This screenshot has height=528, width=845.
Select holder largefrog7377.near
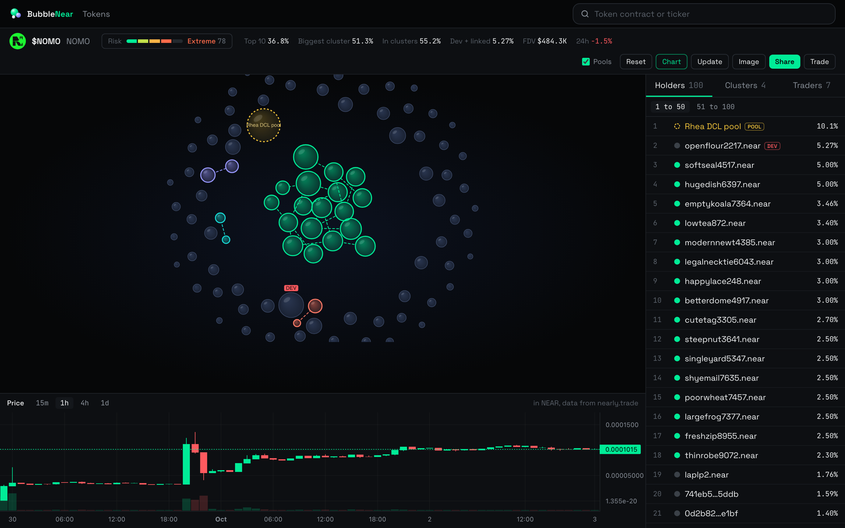pos(745,416)
